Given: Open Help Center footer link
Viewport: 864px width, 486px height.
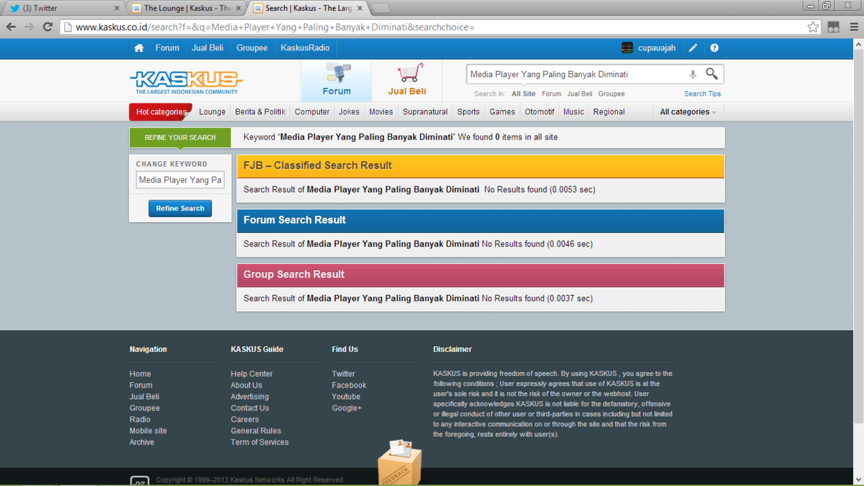Looking at the screenshot, I should click(252, 374).
